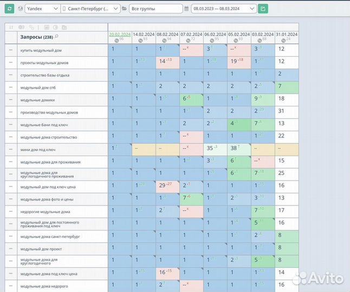This screenshot has width=350, height=292.
Task: Click the green refresh button
Action: [9, 9]
